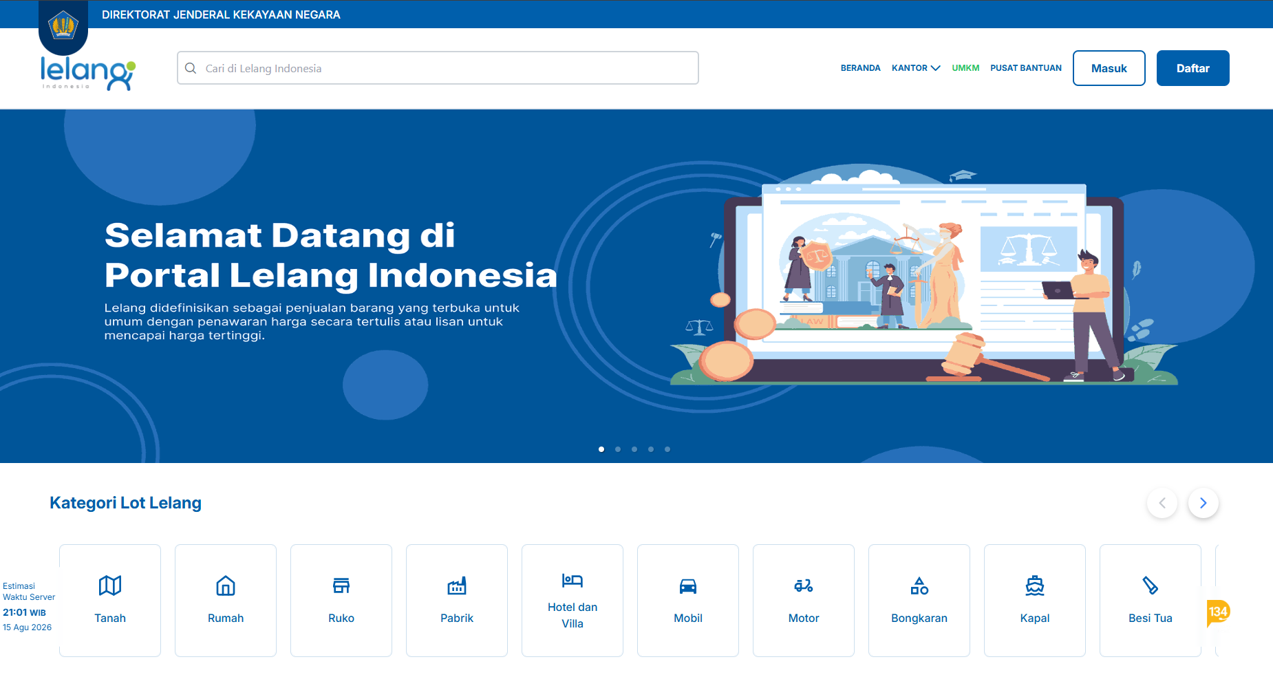Open the Rumah category house icon
The image size is (1273, 677).
point(226,585)
